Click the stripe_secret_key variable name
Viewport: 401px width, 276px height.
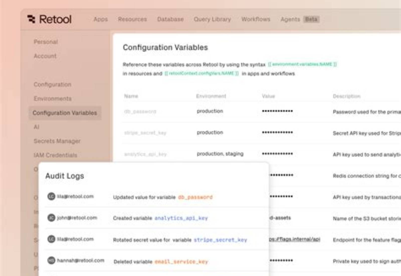pyautogui.click(x=145, y=133)
